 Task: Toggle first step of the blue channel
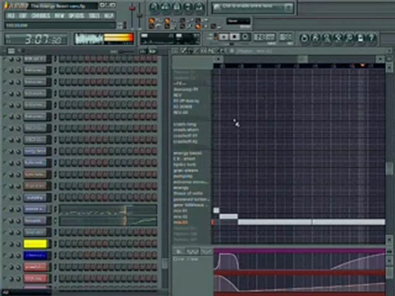(62, 255)
